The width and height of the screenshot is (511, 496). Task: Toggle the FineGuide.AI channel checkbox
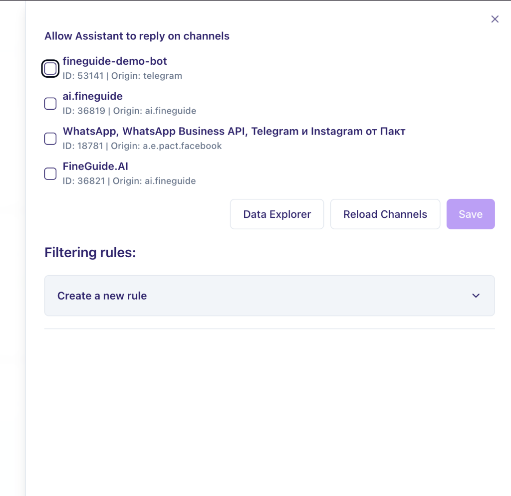pyautogui.click(x=50, y=173)
